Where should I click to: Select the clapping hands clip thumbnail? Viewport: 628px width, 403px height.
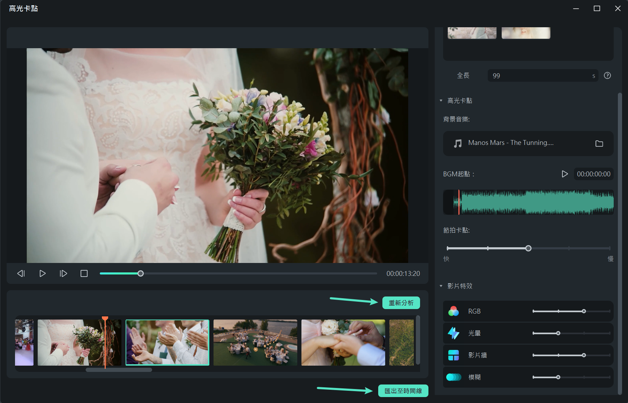167,343
